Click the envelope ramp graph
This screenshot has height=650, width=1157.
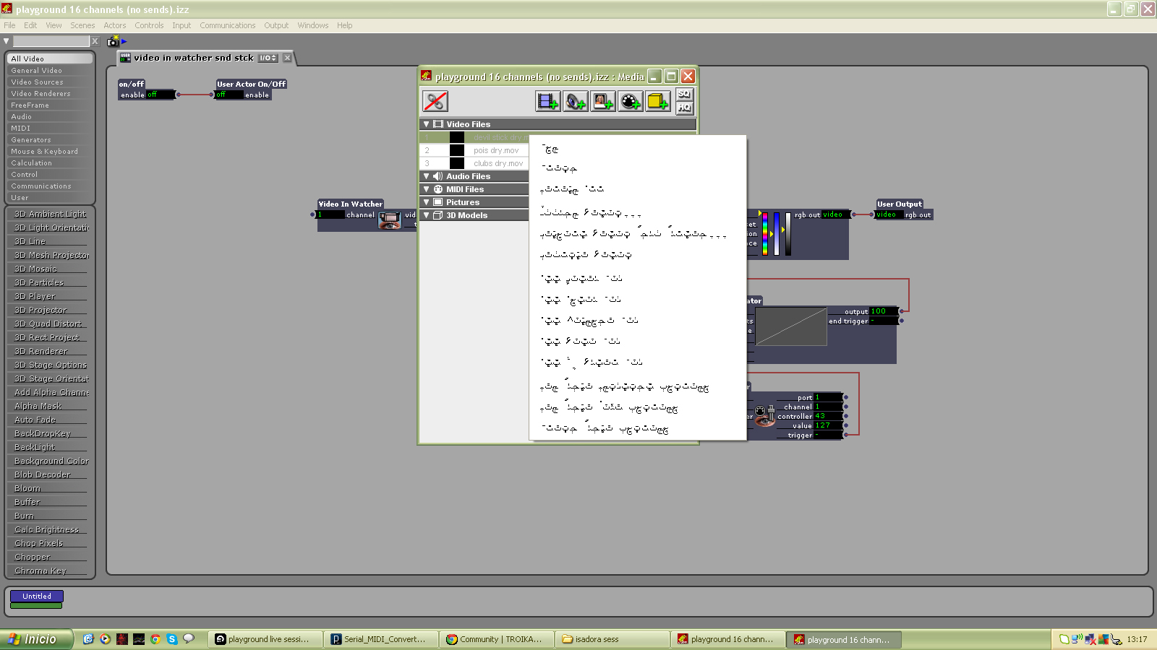pyautogui.click(x=791, y=326)
